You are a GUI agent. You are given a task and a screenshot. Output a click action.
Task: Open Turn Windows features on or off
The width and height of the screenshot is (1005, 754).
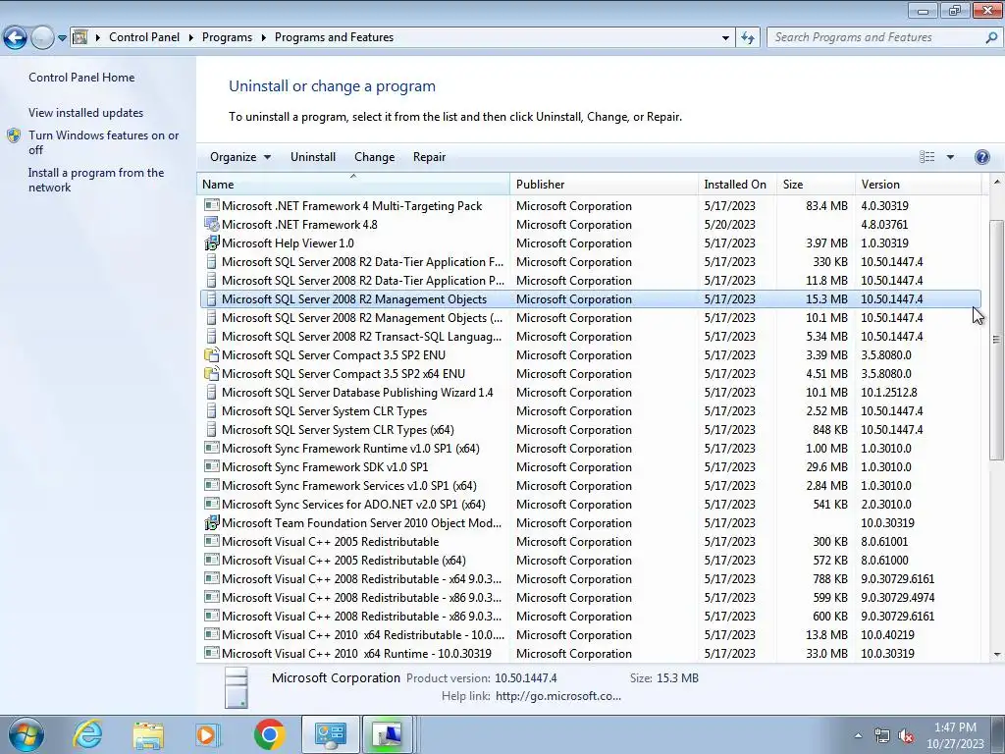(104, 142)
